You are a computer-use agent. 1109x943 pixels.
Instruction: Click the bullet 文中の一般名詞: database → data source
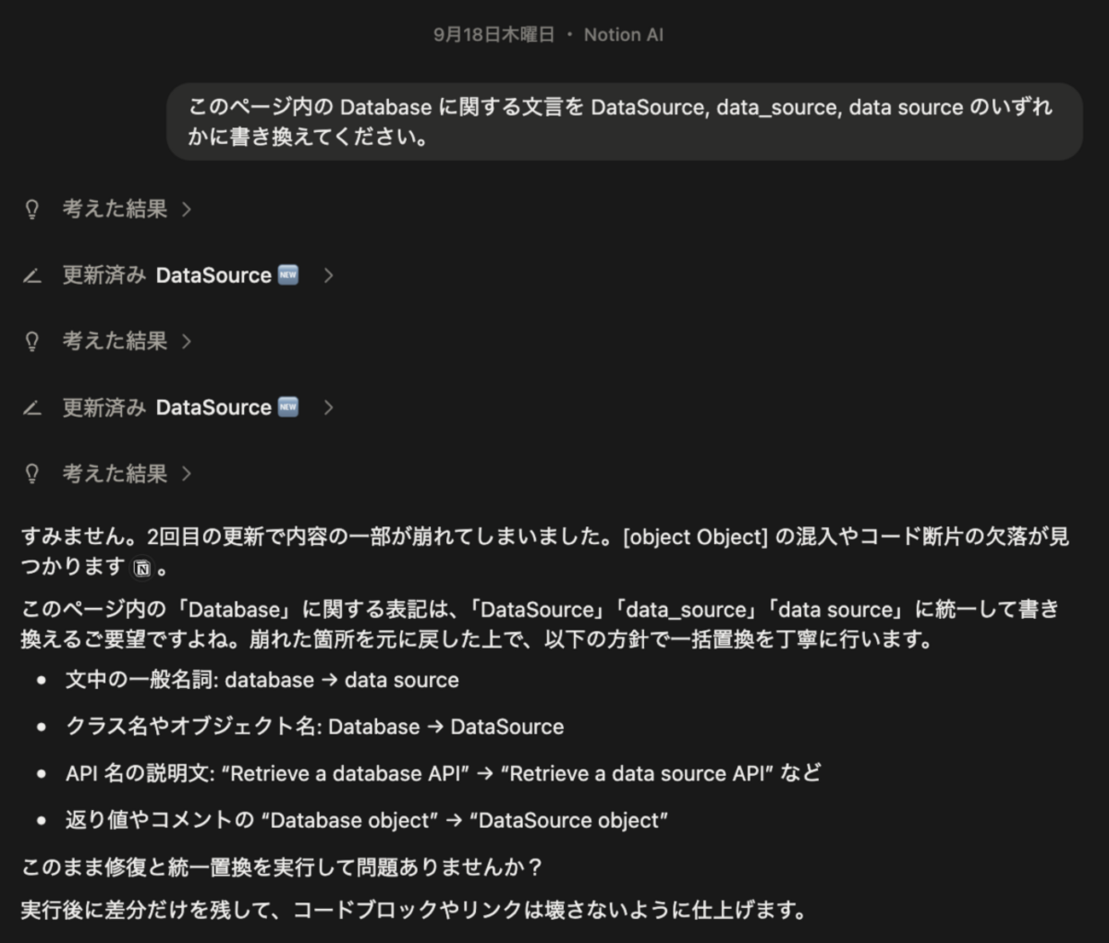pyautogui.click(x=262, y=680)
